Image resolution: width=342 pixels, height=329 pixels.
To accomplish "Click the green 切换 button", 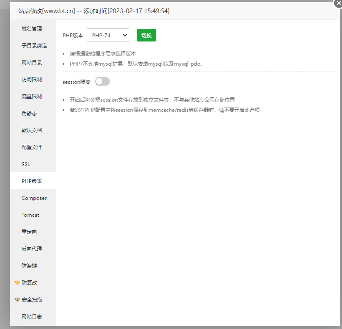I will [x=146, y=36].
